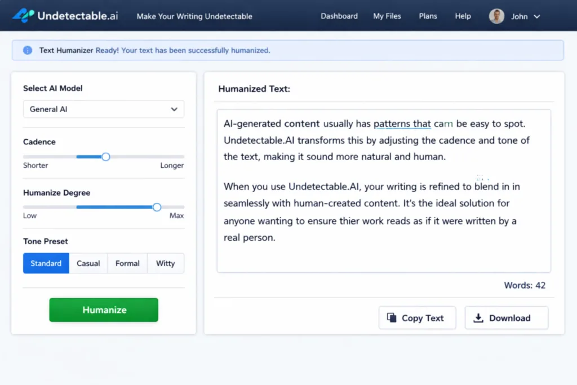Open the Help section

463,16
